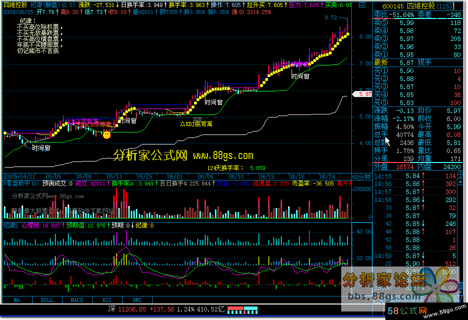This screenshot has width=468, height=320.
Task: Select the 卖④ 5.98 ask row
Action: coord(417,30)
